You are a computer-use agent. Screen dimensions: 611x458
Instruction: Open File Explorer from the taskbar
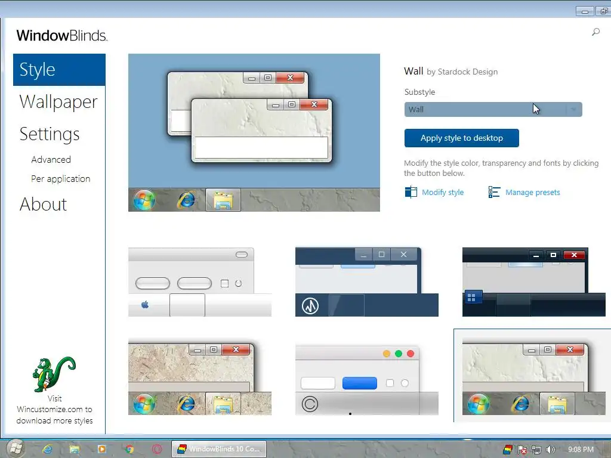(75, 449)
